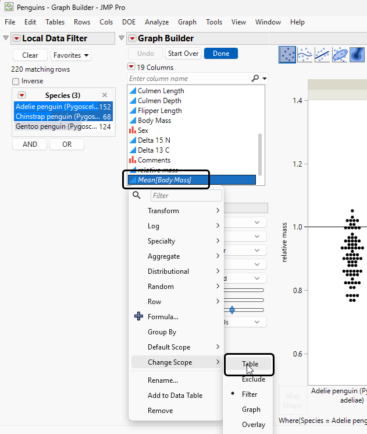
Task: Expand the Distributional submenu
Action: point(176,271)
